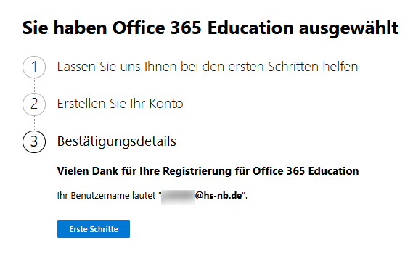The width and height of the screenshot is (413, 272).
Task: Select the step 2 circle icon
Action: click(34, 104)
